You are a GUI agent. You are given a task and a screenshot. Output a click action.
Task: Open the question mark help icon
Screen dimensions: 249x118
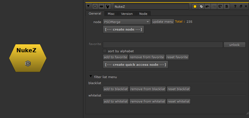click(x=235, y=7)
